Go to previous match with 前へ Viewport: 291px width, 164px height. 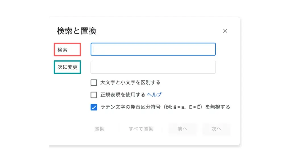[x=182, y=129]
